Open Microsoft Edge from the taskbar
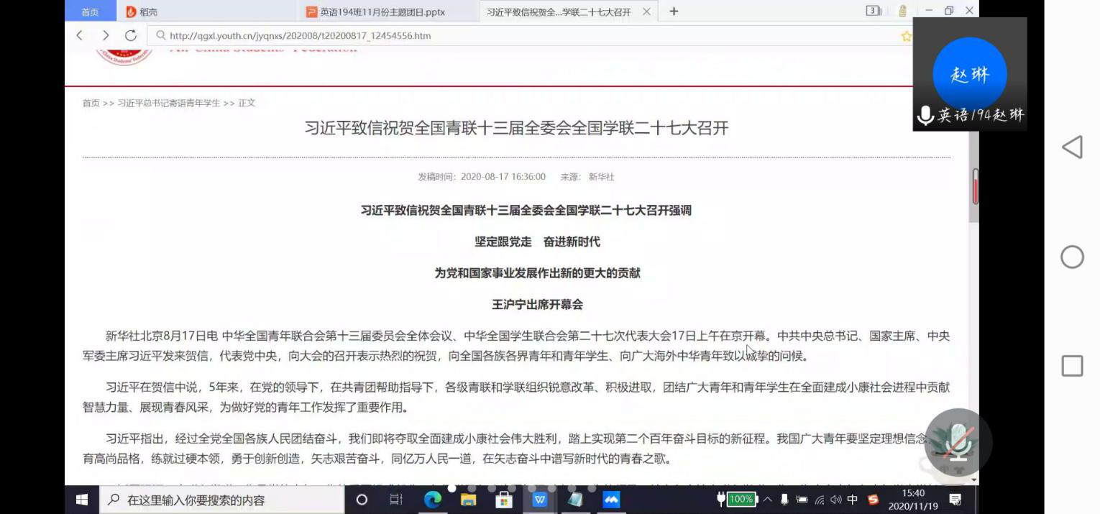The height and width of the screenshot is (514, 1100). click(432, 500)
